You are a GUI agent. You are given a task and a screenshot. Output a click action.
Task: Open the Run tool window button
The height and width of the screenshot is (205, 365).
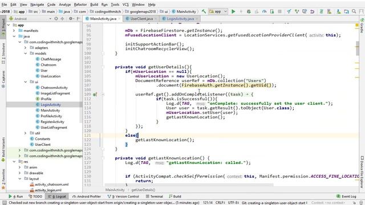[15, 196]
